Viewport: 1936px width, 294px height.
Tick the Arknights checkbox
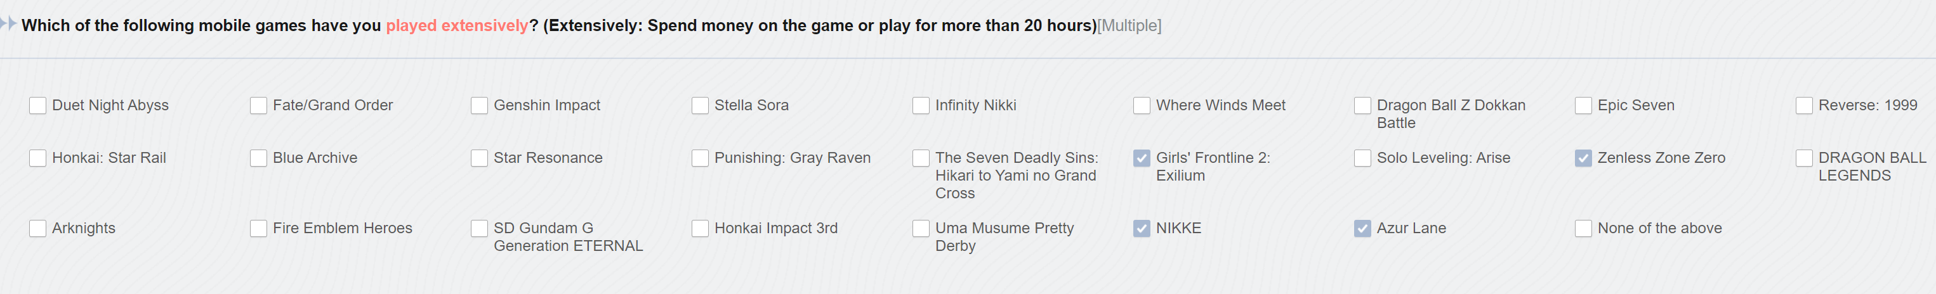coord(37,229)
